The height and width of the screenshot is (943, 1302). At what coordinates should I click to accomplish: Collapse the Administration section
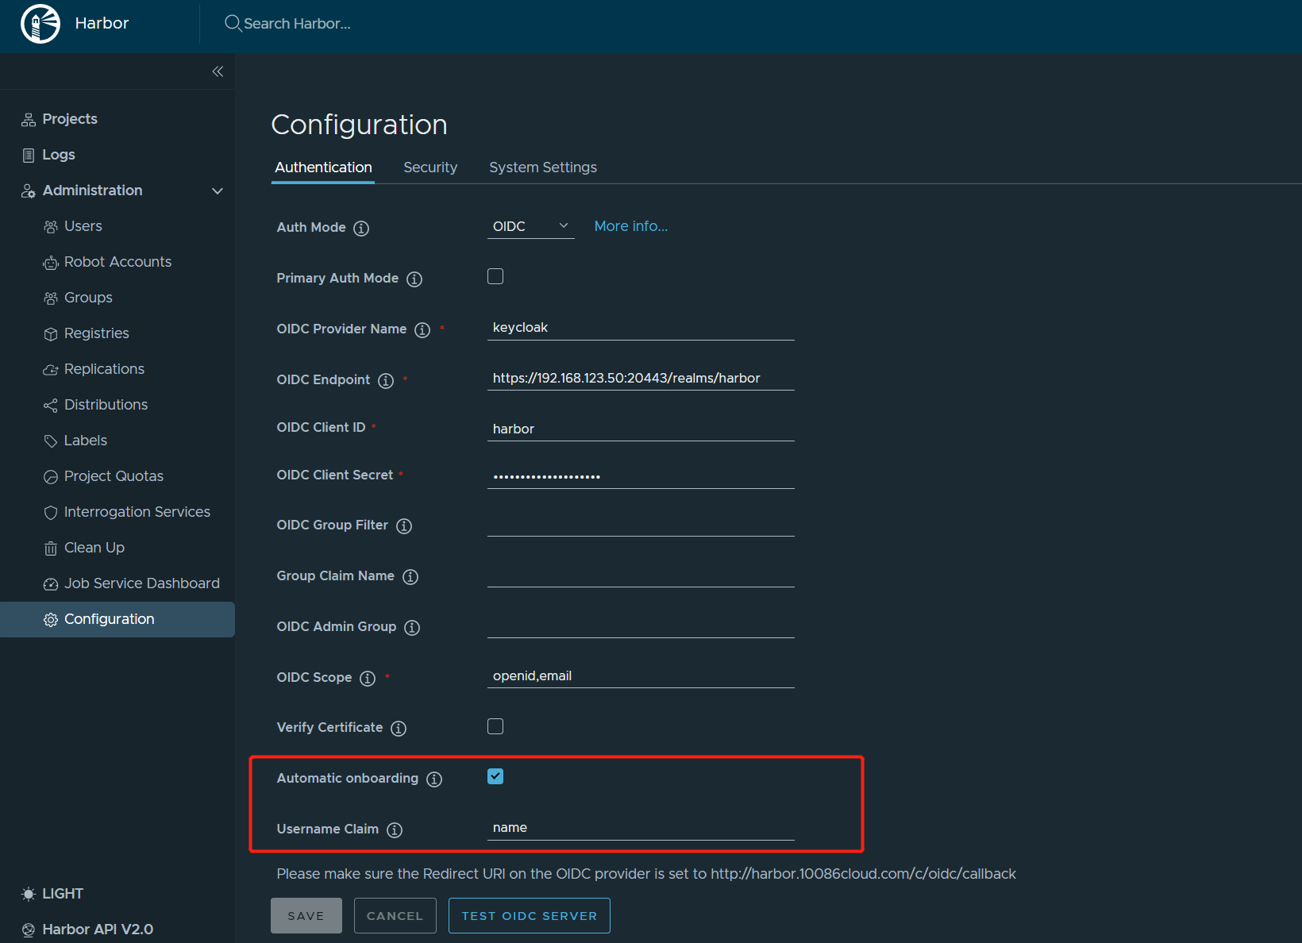pyautogui.click(x=217, y=191)
